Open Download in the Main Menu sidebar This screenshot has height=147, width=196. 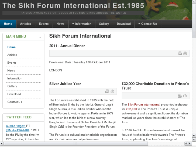[x=14, y=94]
